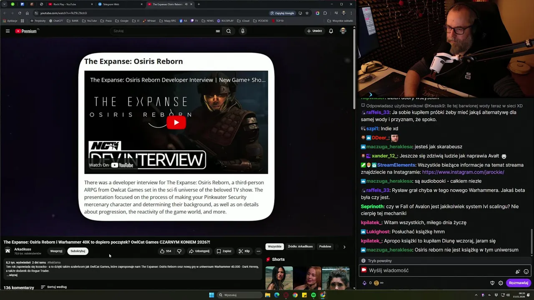Mute the Expanse tab audio icon
This screenshot has height=300, width=534.
coord(186,4)
